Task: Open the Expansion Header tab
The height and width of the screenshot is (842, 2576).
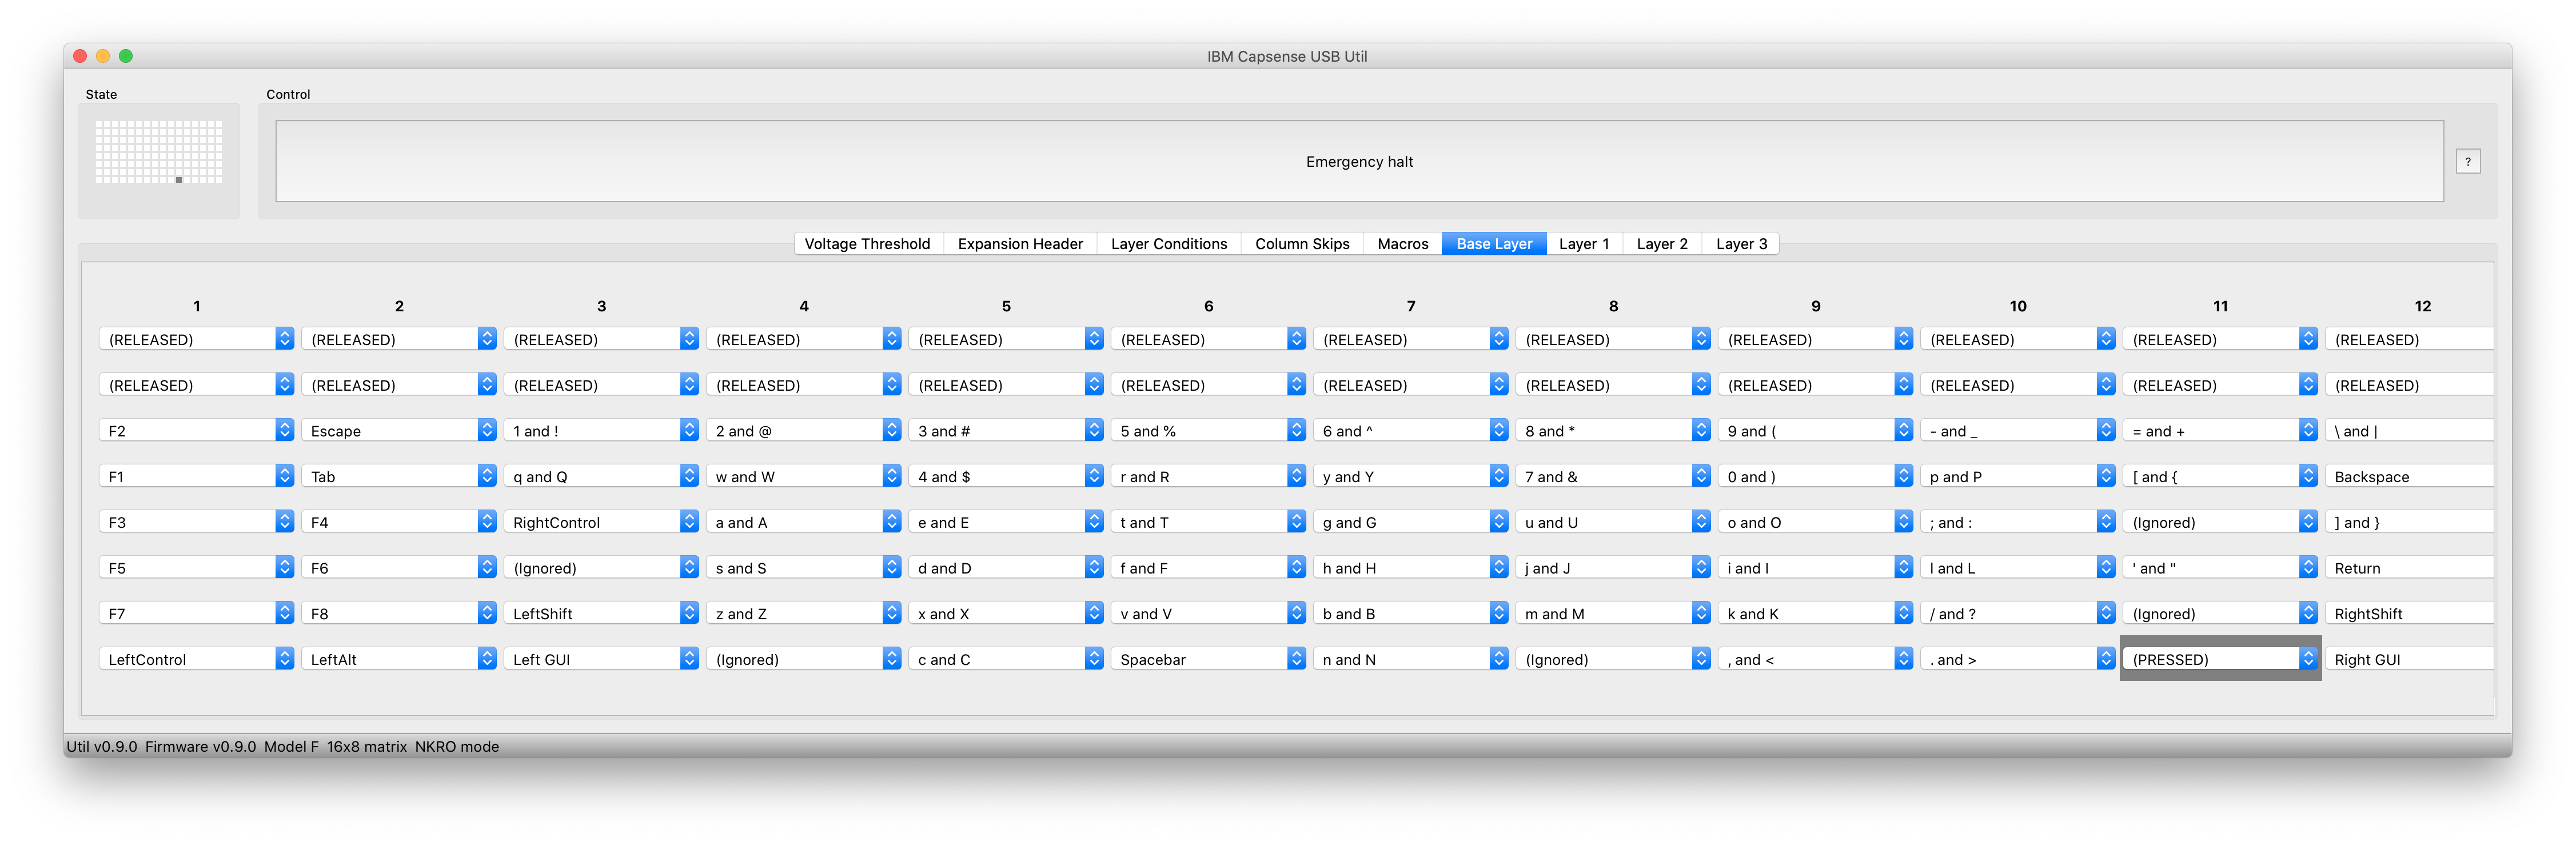Action: 1019,243
